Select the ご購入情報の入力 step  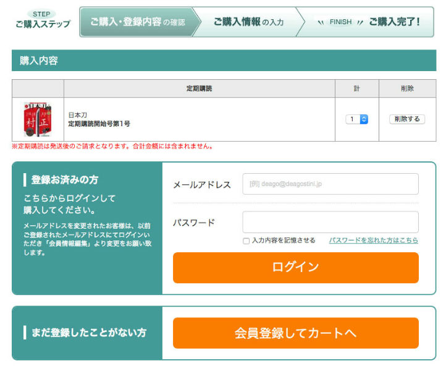248,22
